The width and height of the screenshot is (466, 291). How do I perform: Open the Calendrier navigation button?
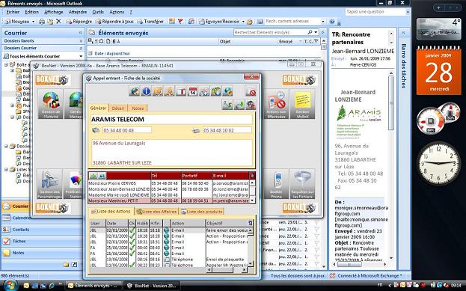click(42, 218)
